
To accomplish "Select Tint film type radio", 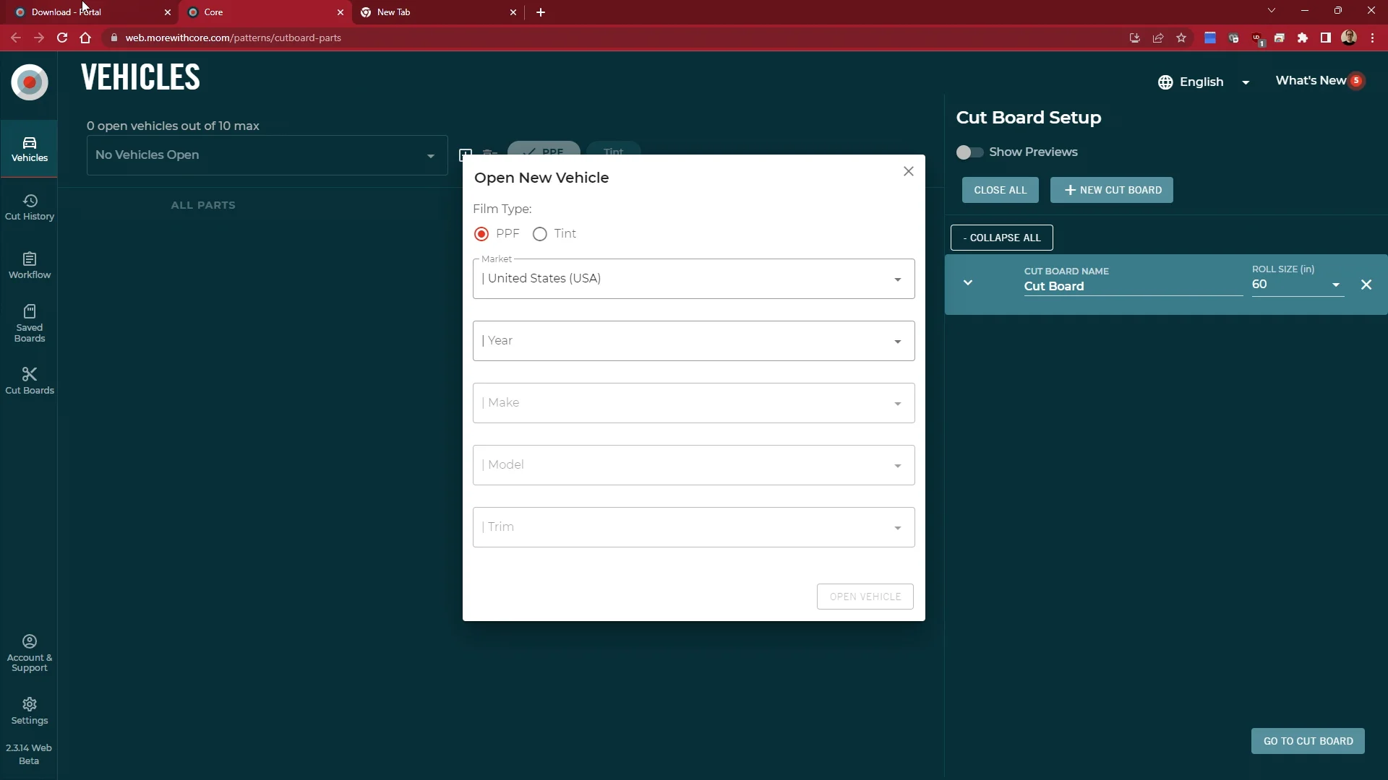I will click(540, 234).
